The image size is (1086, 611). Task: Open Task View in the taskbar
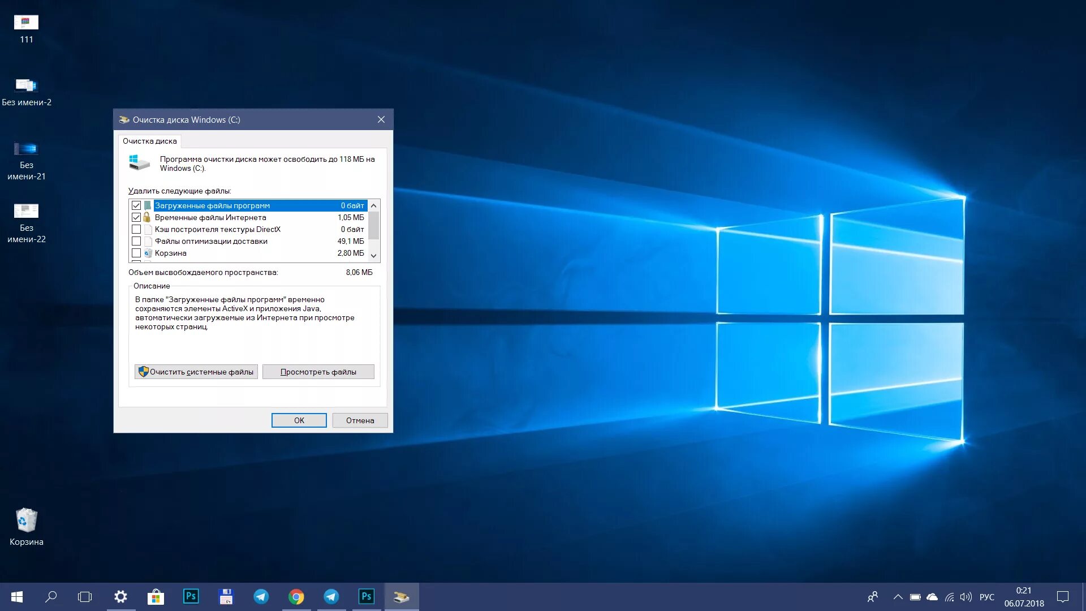[85, 597]
